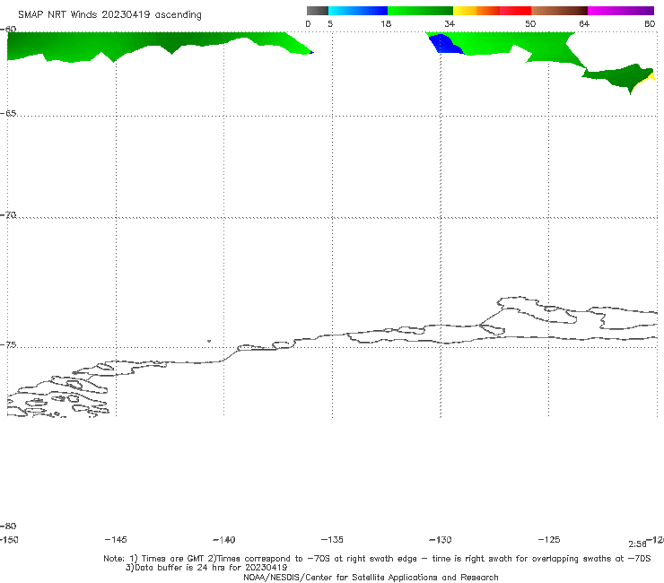Click the "-130" longitude axis label

click(x=441, y=540)
